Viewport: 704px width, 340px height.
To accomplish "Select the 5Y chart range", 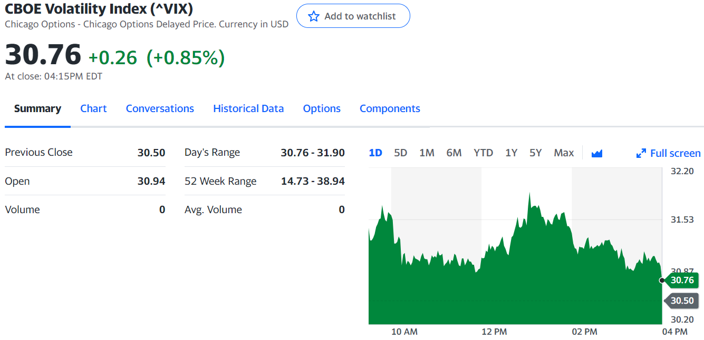I will pos(536,153).
